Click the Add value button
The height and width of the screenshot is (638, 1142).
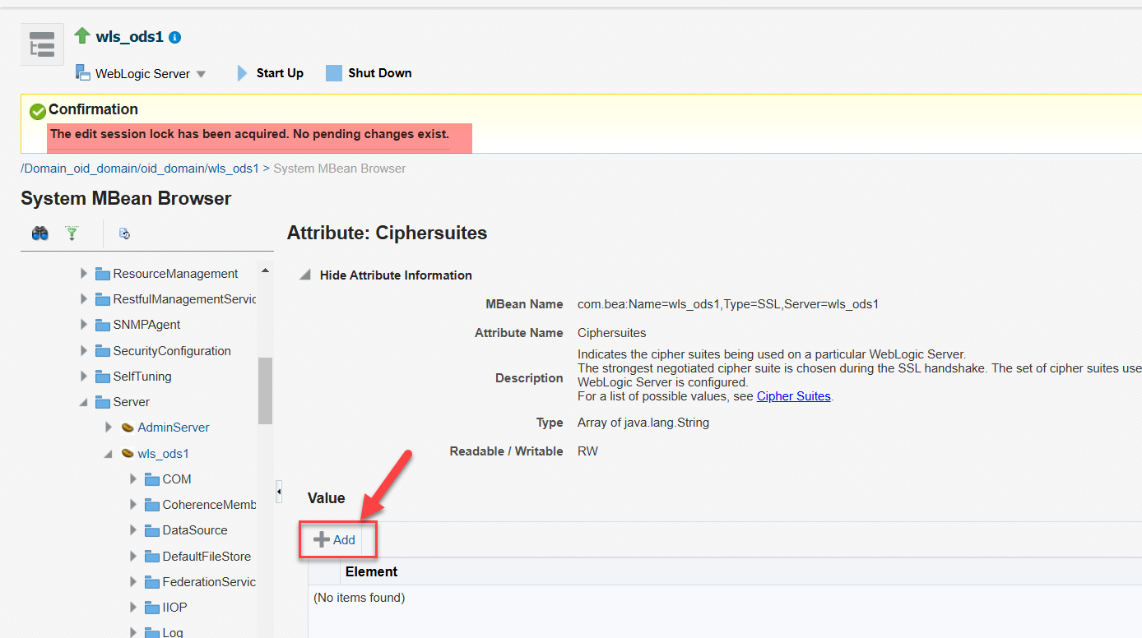coord(336,540)
